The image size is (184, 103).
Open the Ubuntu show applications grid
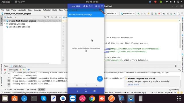tap(179, 98)
